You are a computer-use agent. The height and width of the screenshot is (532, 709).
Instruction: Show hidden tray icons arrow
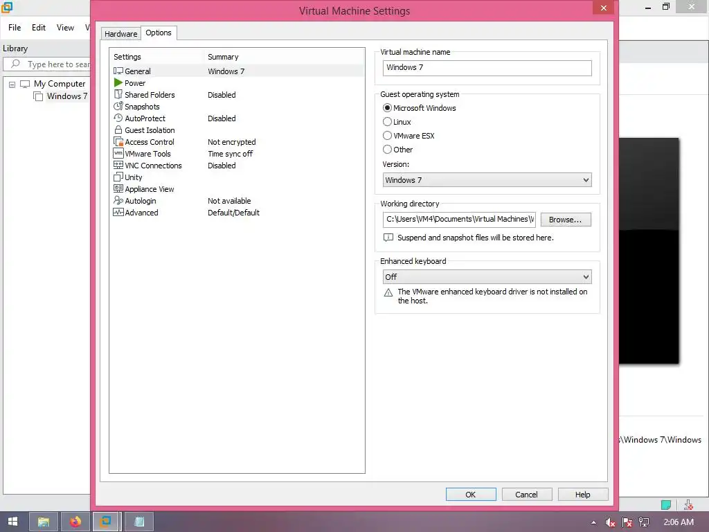593,522
